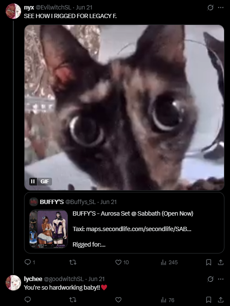
Task: Like nyx's post with 10 likes
Action: tap(118, 262)
